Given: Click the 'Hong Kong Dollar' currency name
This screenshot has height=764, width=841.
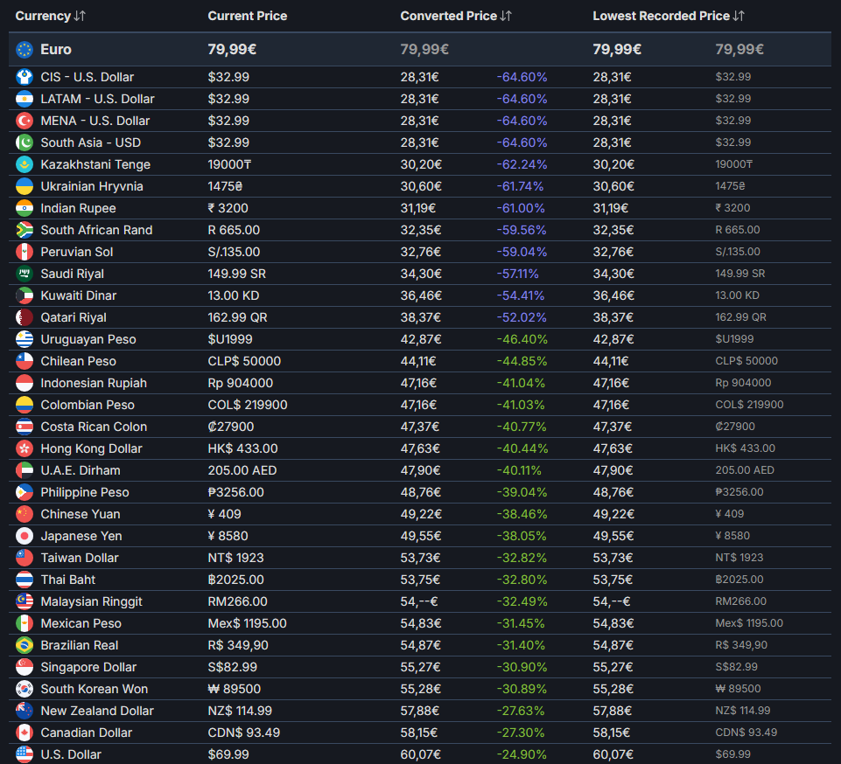Looking at the screenshot, I should (91, 448).
